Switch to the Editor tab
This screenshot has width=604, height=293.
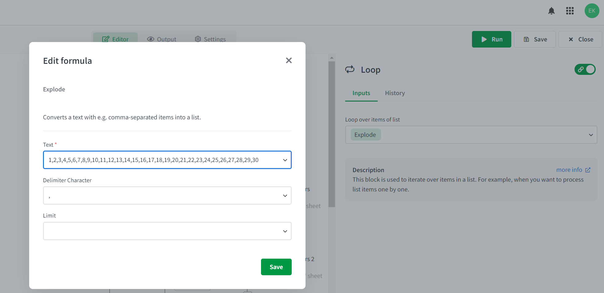(115, 39)
